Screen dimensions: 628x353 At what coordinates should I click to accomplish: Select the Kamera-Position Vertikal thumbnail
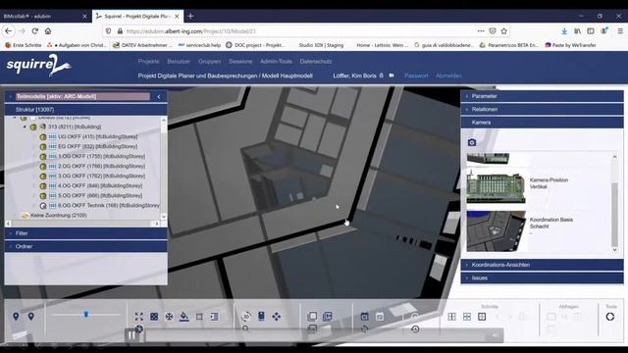pos(497,187)
